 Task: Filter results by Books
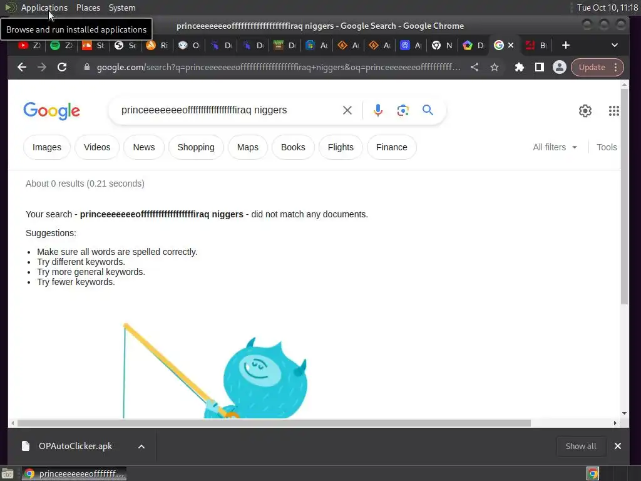point(293,147)
